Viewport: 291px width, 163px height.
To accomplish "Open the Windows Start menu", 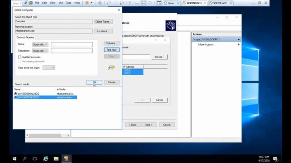I will (14, 159).
